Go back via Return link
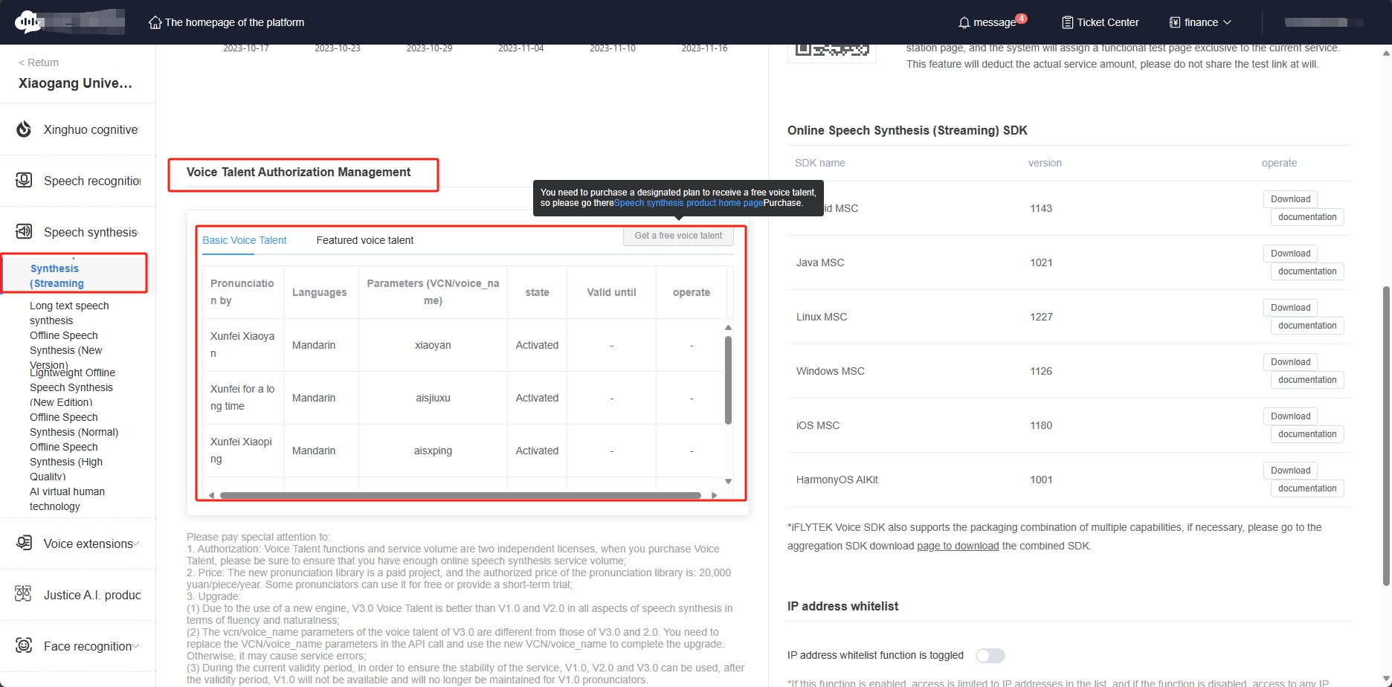The image size is (1392, 687). tap(39, 62)
